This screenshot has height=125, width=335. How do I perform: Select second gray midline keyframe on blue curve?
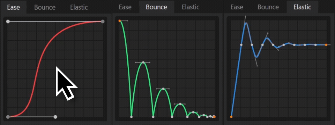pos(252,45)
